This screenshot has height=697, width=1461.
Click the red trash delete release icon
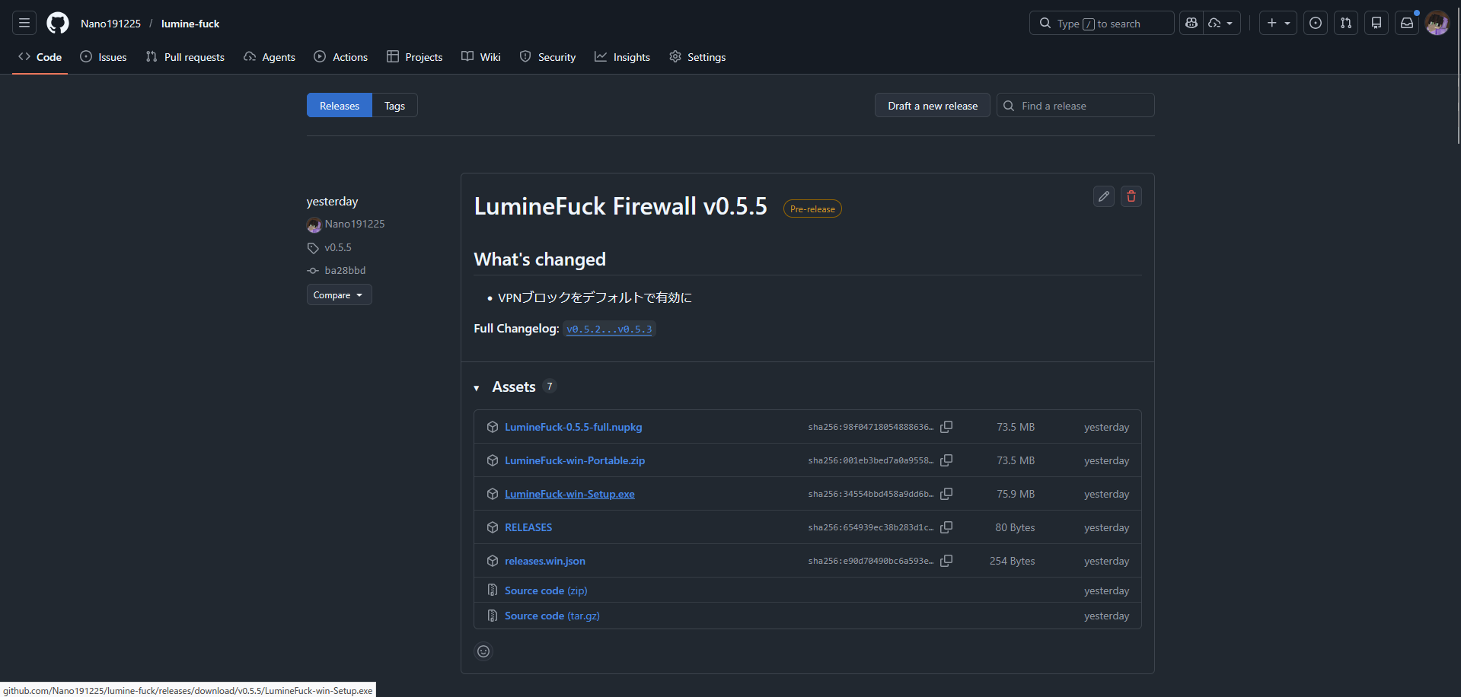click(1131, 196)
